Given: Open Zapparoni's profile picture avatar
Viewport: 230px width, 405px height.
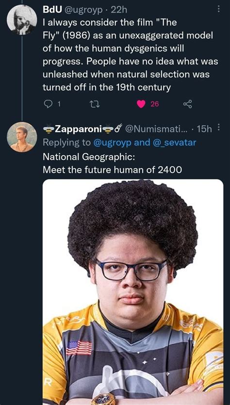Looking at the screenshot, I should (x=22, y=137).
